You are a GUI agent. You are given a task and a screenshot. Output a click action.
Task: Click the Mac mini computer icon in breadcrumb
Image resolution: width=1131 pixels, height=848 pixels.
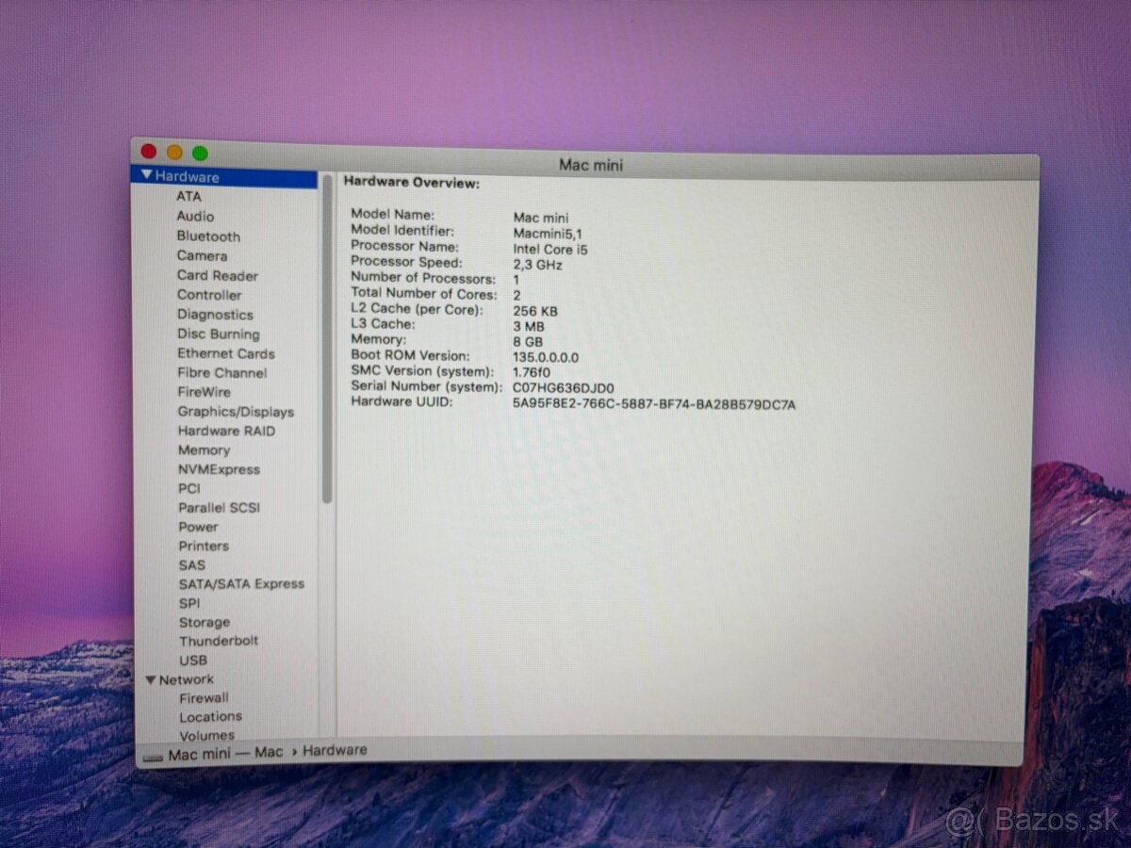(154, 753)
